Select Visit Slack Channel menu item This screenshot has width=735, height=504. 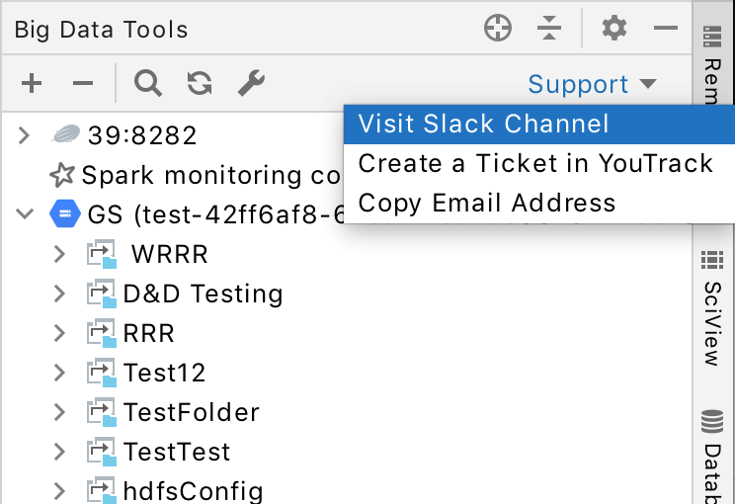coord(483,124)
